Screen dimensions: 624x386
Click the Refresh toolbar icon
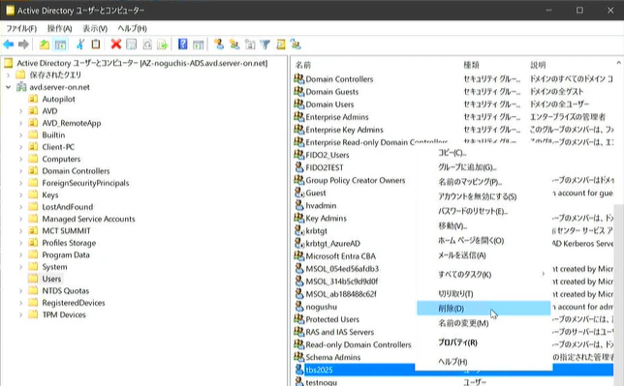(147, 45)
